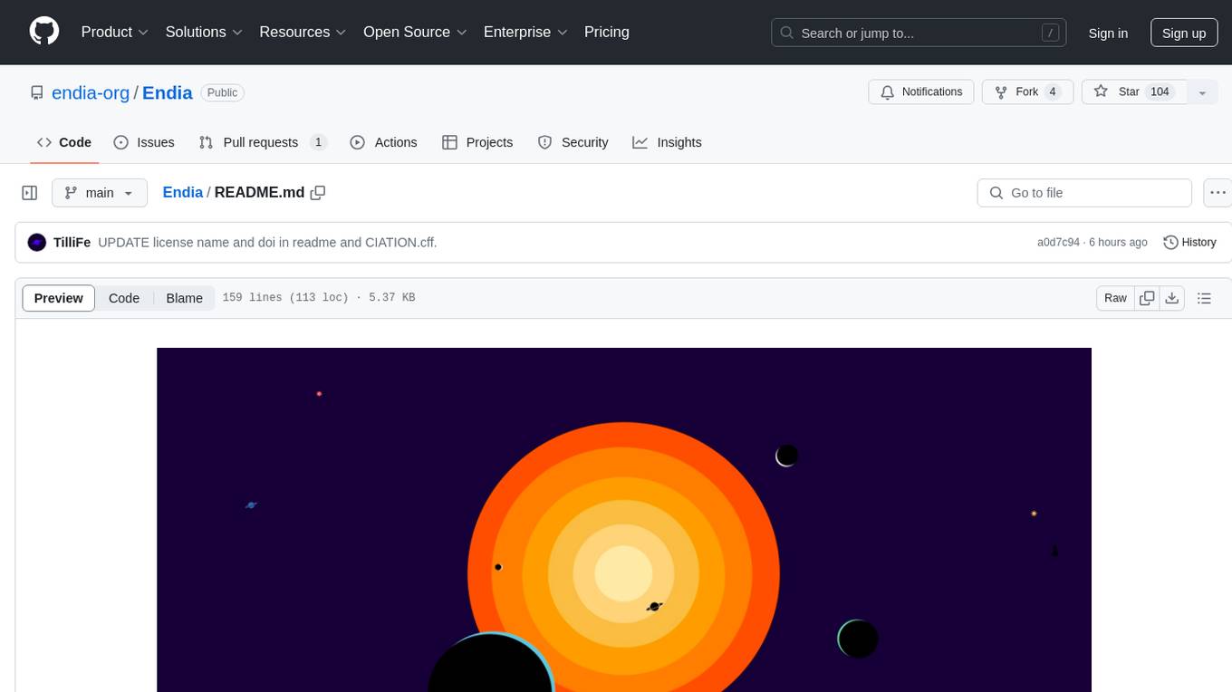Open the Notifications bell button
The width and height of the screenshot is (1232, 692).
point(921,92)
